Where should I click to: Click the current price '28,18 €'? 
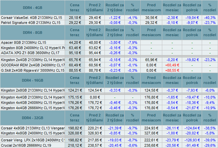[75, 18]
